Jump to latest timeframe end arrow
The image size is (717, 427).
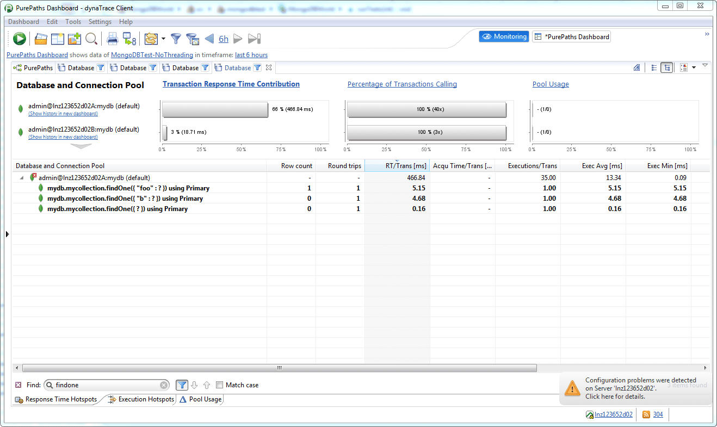point(254,39)
